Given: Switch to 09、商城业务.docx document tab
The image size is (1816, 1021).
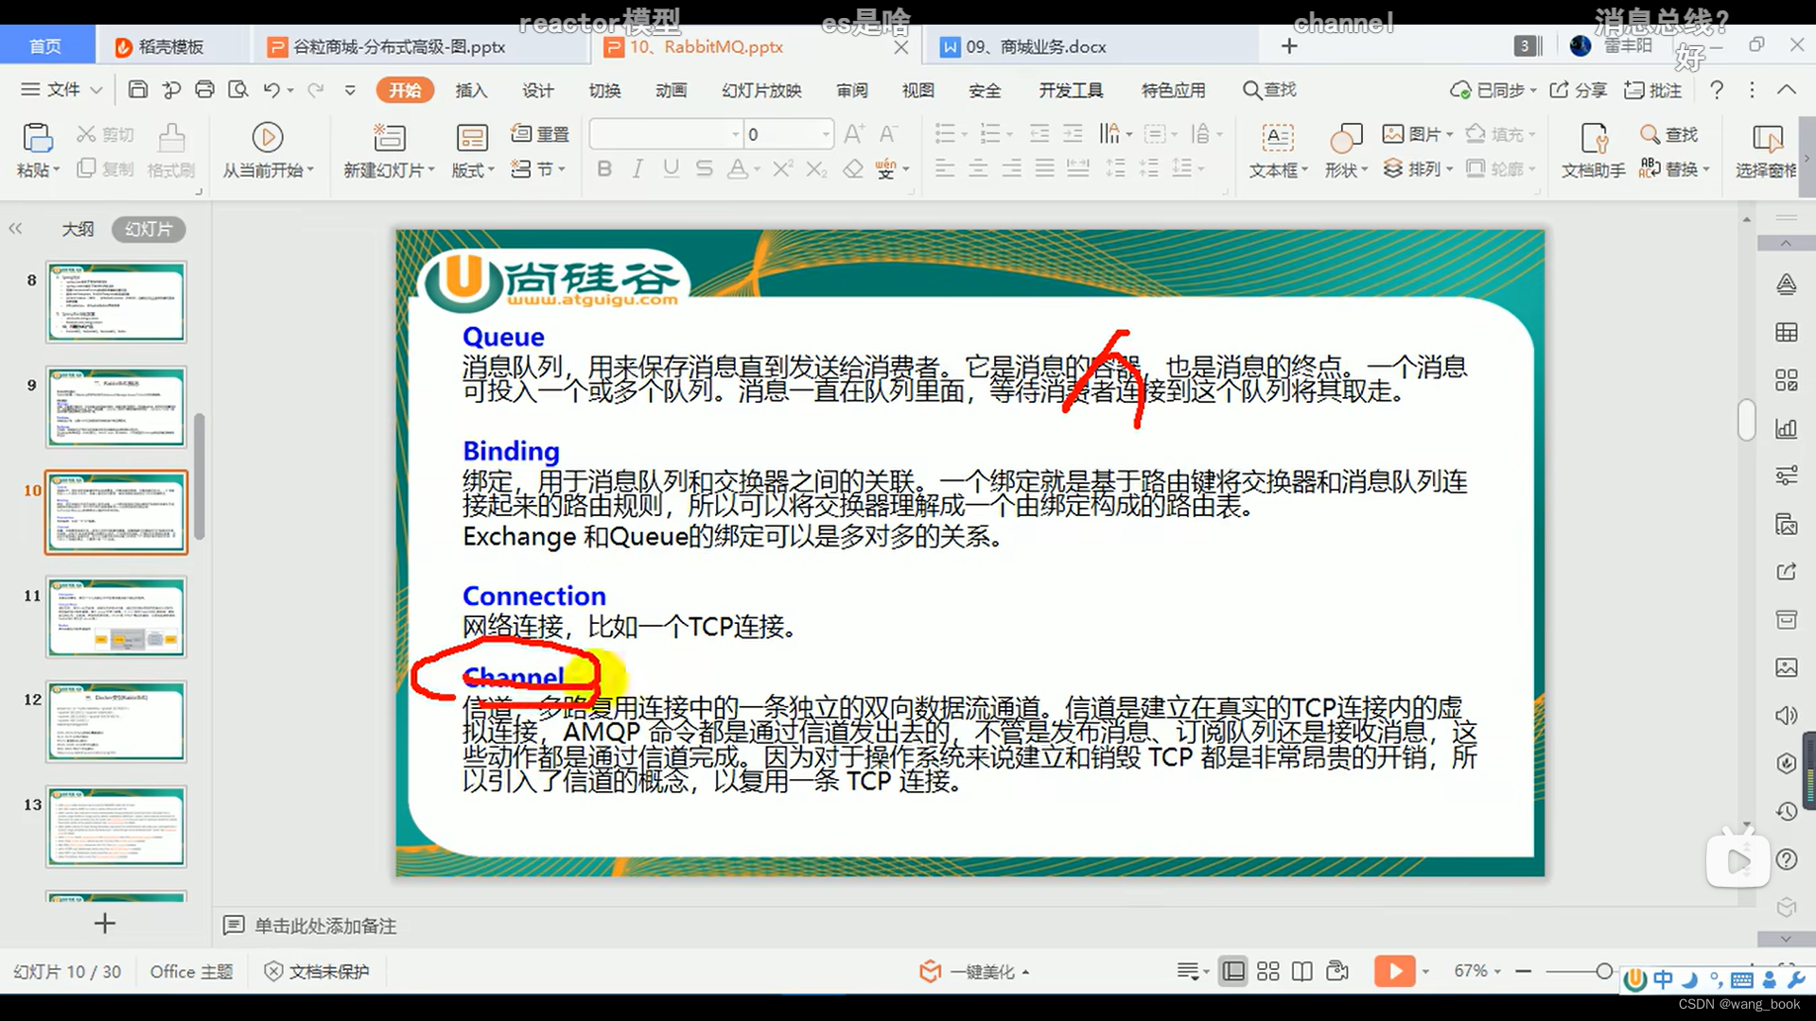Looking at the screenshot, I should (1036, 46).
